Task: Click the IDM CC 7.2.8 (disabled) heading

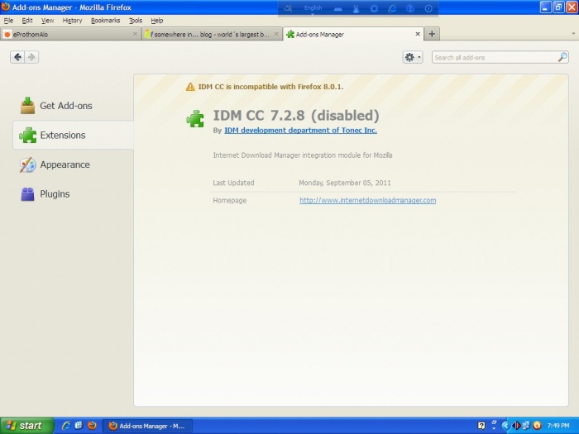Action: click(x=296, y=116)
